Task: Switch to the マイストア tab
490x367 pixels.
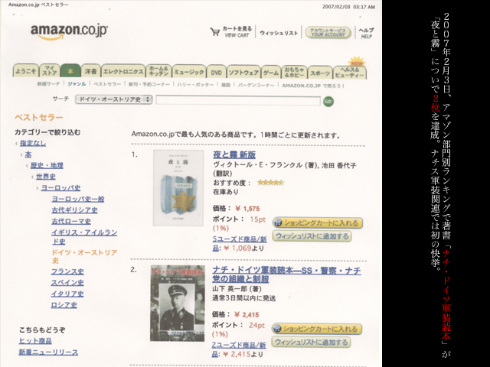Action: (x=50, y=71)
